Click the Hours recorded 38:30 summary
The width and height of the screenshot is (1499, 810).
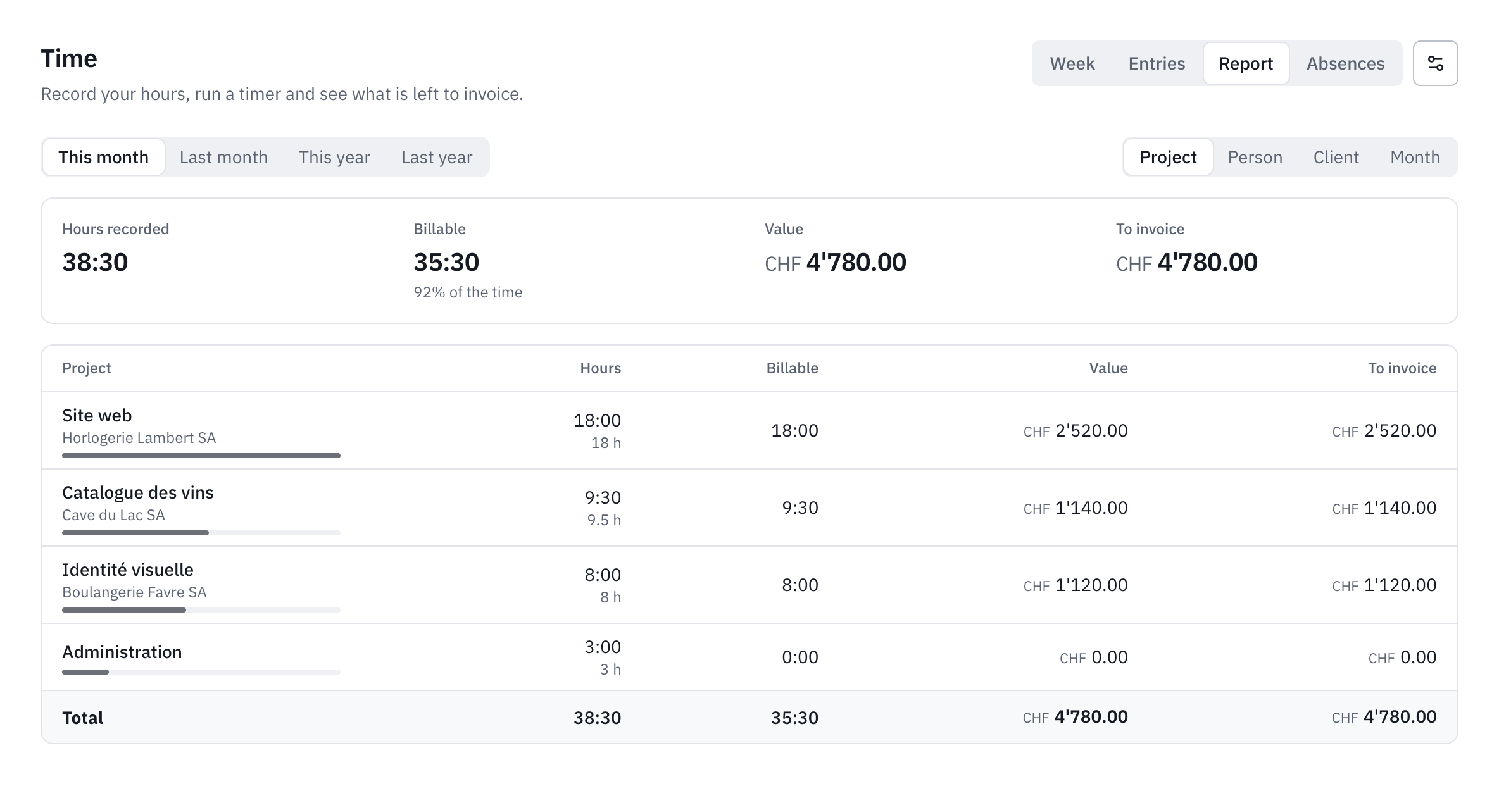(x=95, y=262)
